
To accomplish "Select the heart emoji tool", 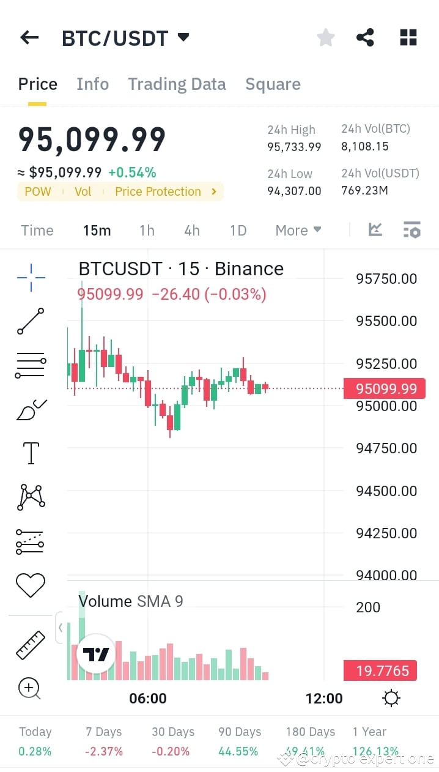I will point(30,585).
